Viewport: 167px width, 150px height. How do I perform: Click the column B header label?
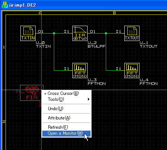pos(114,13)
